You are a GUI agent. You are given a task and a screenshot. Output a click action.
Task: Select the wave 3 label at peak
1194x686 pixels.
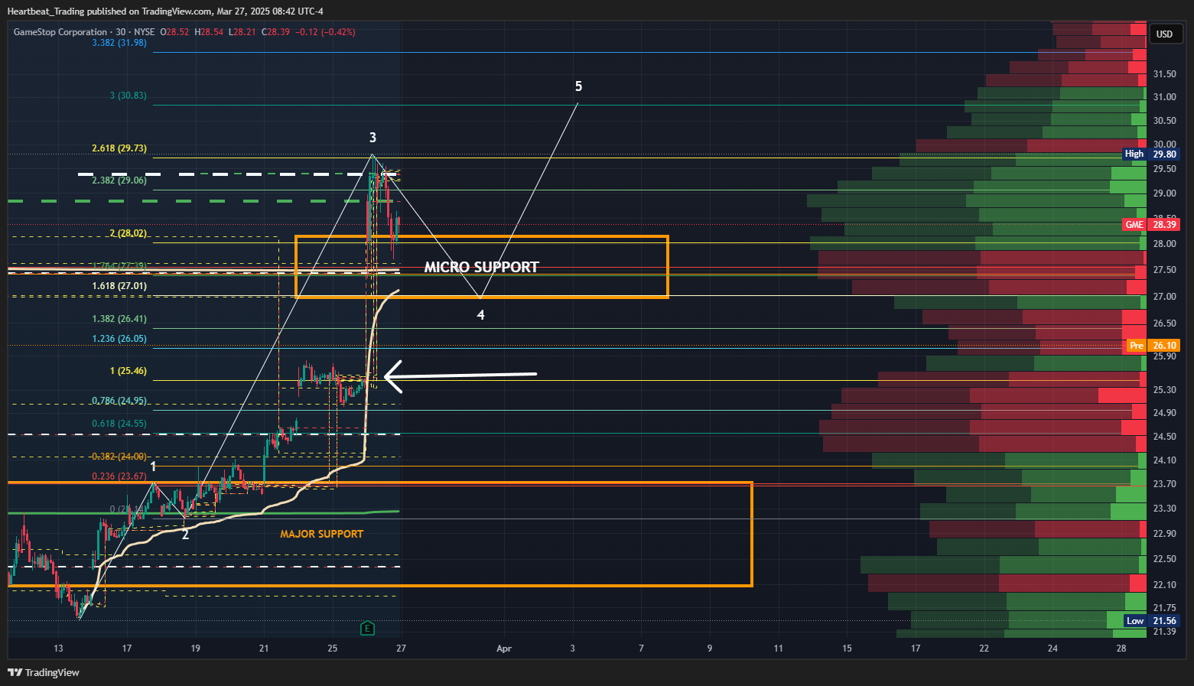(x=373, y=138)
